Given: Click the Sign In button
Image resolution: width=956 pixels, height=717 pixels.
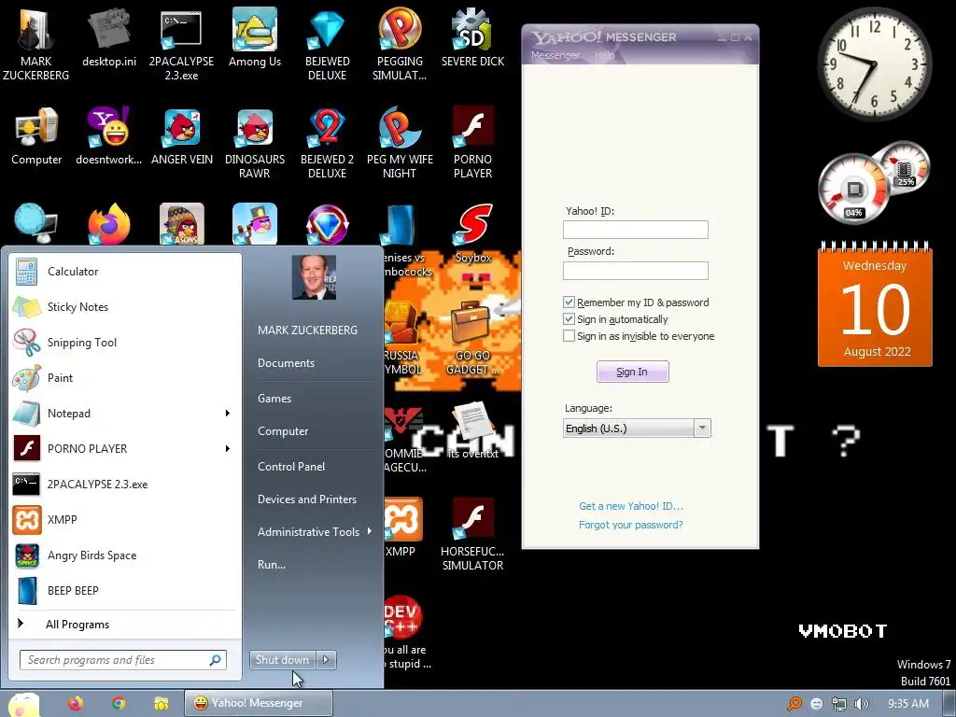Looking at the screenshot, I should 632,372.
